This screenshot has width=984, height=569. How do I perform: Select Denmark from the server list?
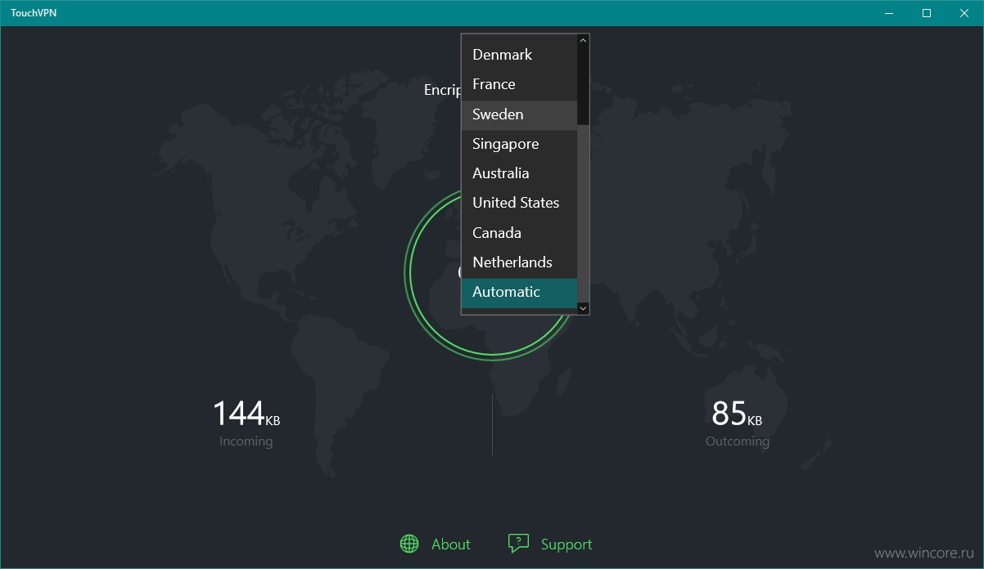tap(519, 55)
